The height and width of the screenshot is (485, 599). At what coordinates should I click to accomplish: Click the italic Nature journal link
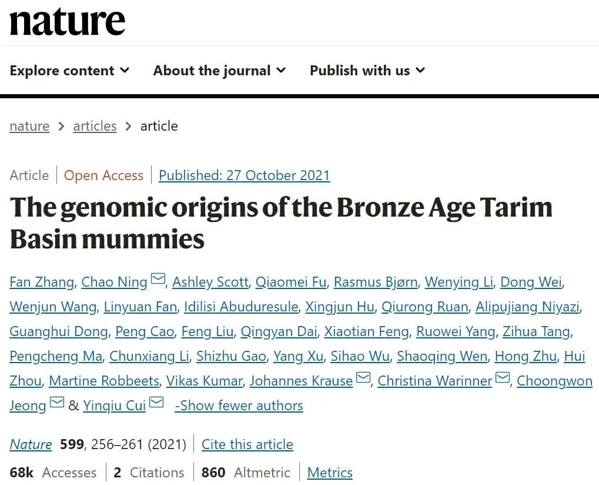pyautogui.click(x=31, y=444)
